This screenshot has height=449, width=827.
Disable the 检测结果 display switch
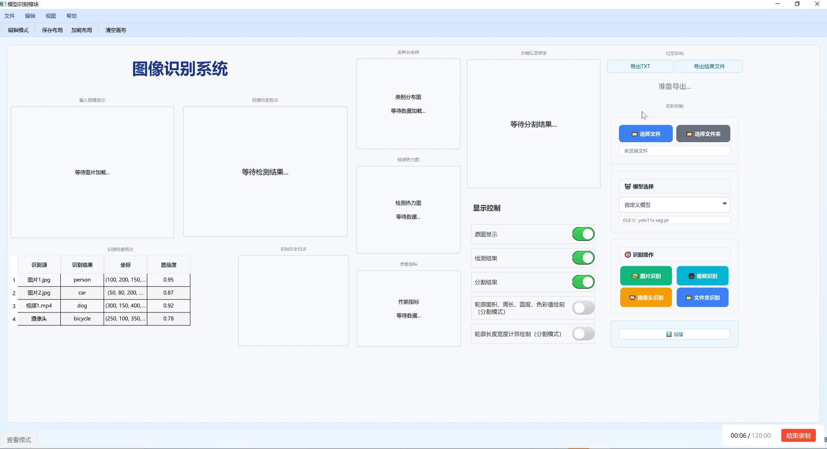coord(582,258)
